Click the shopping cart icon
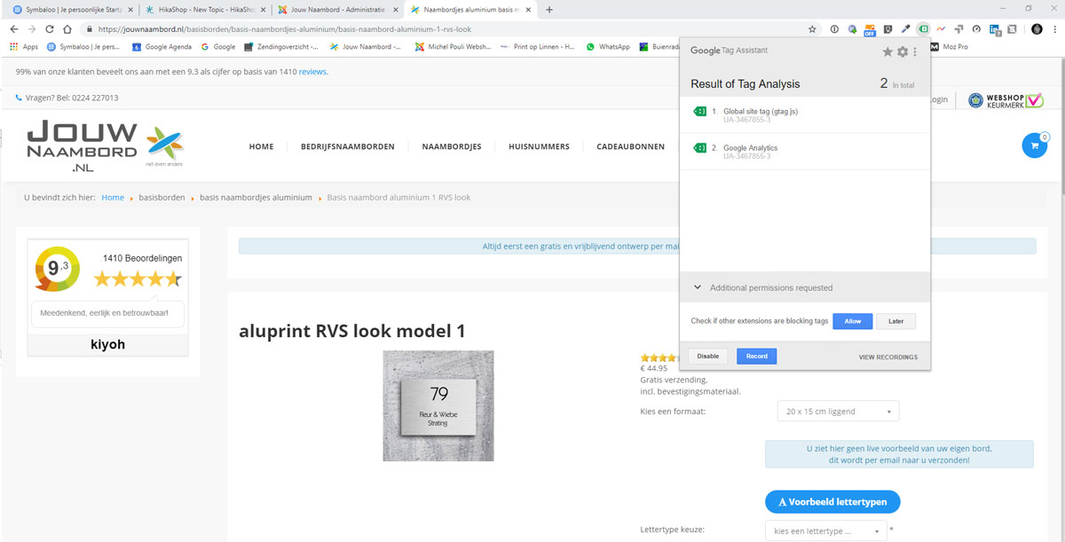1065x542 pixels. tap(1034, 145)
